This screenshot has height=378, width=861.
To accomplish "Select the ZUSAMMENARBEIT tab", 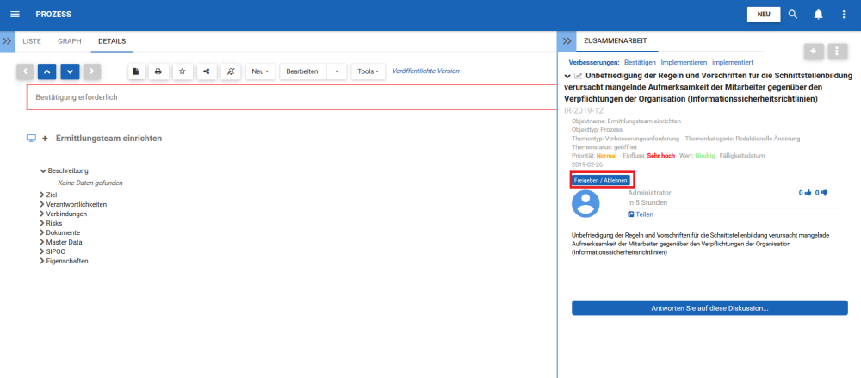I will click(x=615, y=41).
